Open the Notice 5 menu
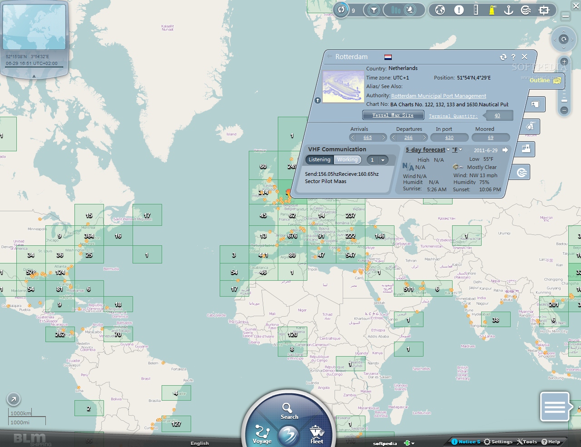Image resolution: width=581 pixels, height=447 pixels. 466,442
